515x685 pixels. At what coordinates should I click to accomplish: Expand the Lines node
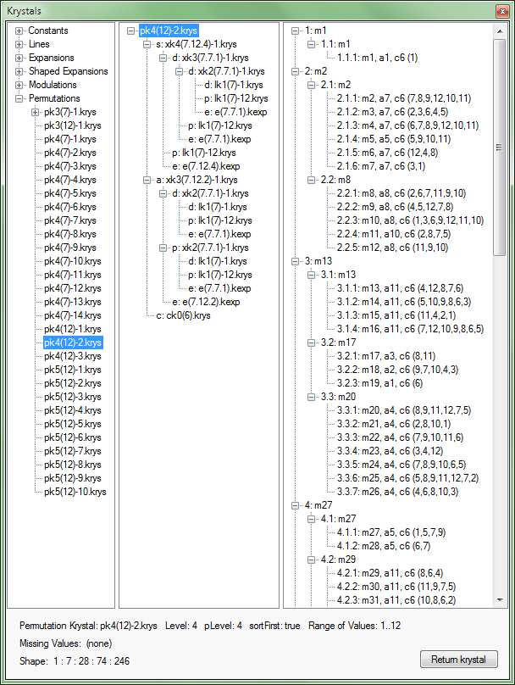(x=19, y=45)
